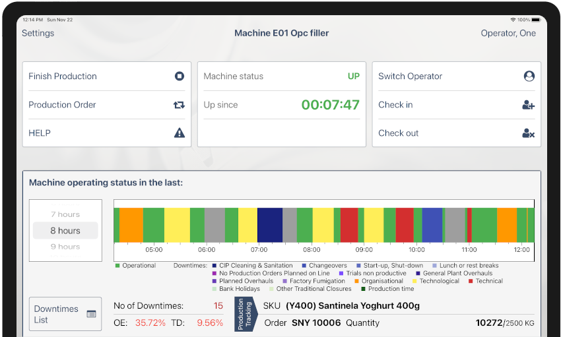Click the Finish Production stop icon
Screen dimensions: 561x337
(179, 77)
